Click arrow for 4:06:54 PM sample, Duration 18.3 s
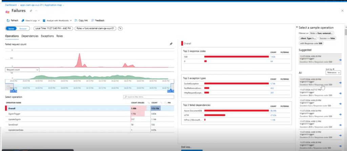Viewport: 347px width, 151px height. tap(340, 114)
